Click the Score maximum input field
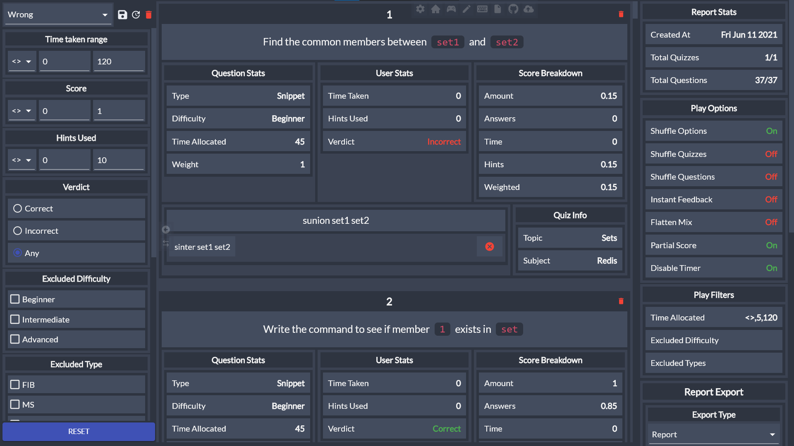Screen dimensions: 794x446 coord(119,111)
